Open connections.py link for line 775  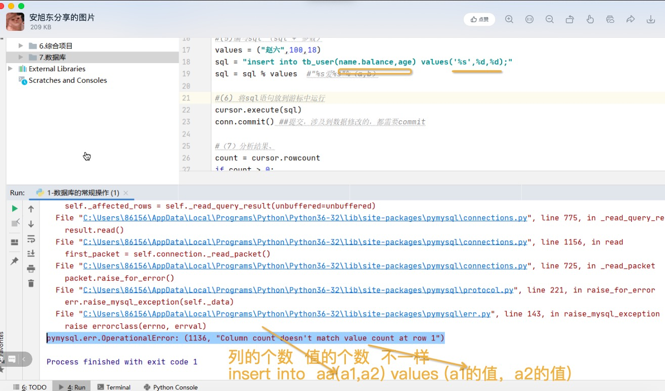[x=305, y=218]
